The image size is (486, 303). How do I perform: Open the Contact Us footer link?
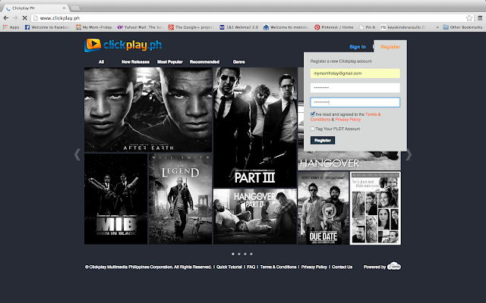pos(342,267)
